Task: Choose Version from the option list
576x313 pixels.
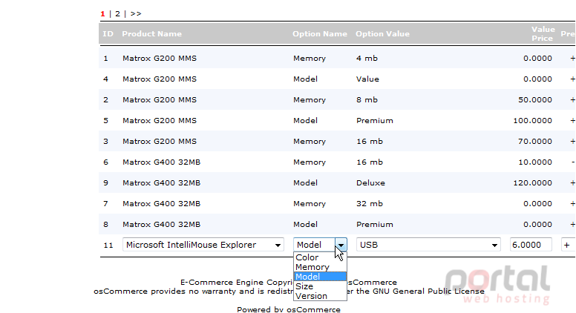Action: point(320,296)
